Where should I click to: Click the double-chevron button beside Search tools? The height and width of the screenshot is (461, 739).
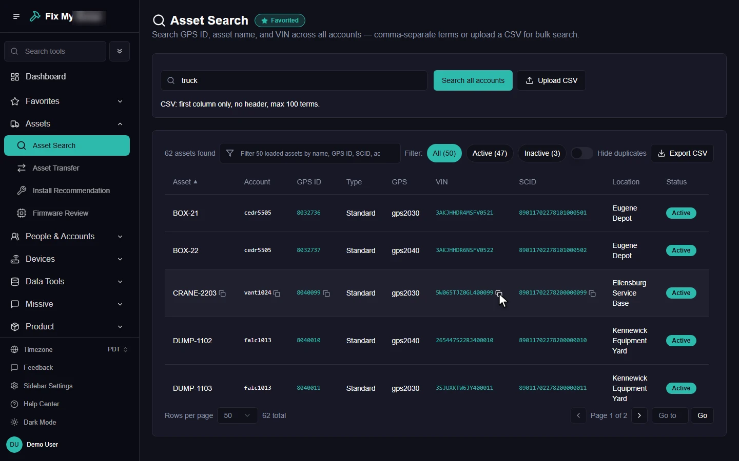pyautogui.click(x=120, y=51)
